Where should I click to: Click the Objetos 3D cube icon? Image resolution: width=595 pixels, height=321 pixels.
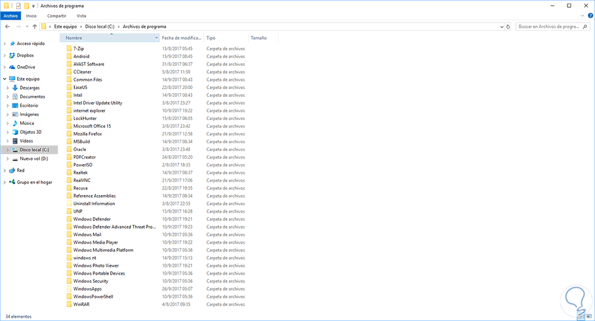pyautogui.click(x=15, y=132)
